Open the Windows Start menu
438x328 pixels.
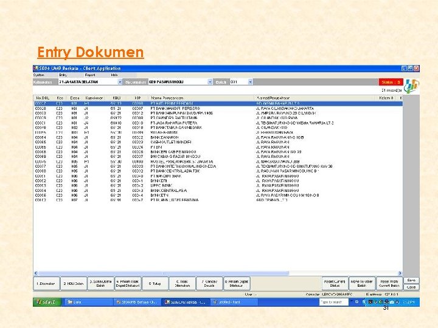47,302
